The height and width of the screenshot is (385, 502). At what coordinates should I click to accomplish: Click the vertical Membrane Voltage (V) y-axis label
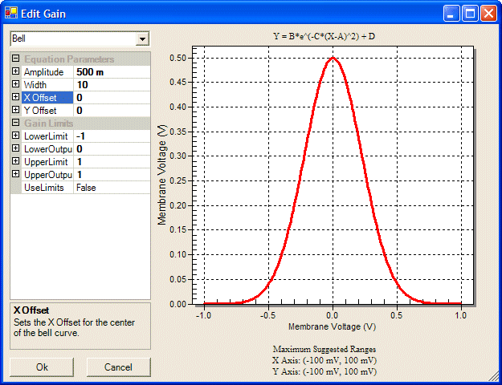click(162, 175)
